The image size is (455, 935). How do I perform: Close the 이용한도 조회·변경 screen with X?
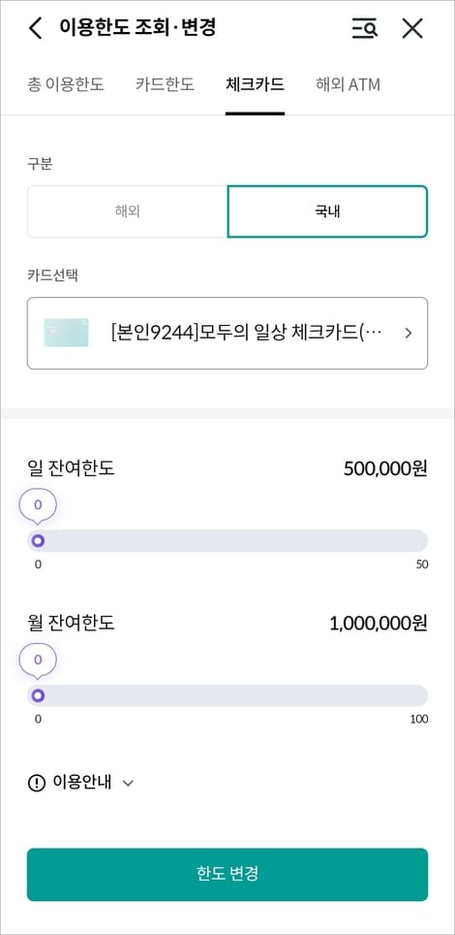412,28
